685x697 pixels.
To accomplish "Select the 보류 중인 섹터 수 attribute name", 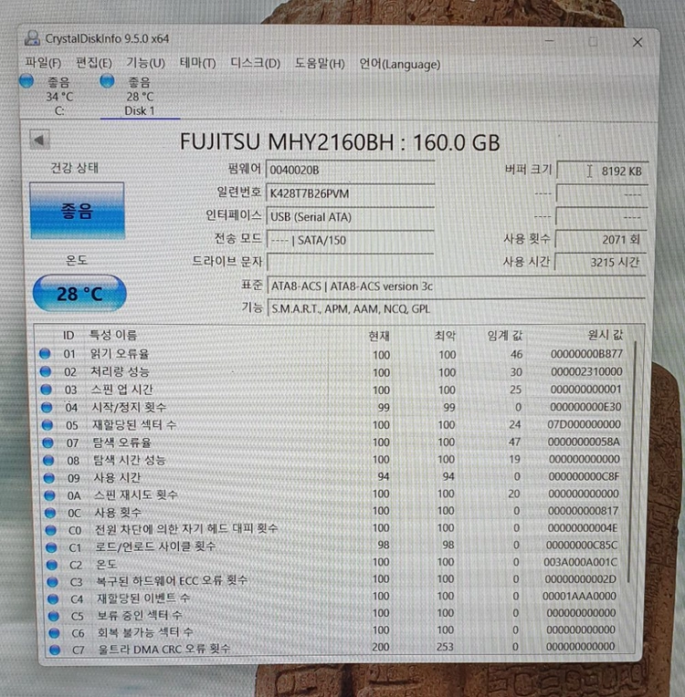I will click(140, 615).
